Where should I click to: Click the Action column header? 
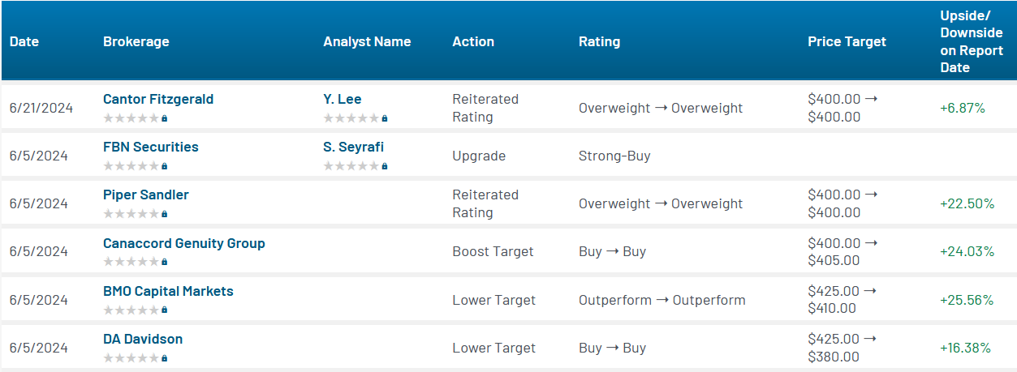coord(473,41)
